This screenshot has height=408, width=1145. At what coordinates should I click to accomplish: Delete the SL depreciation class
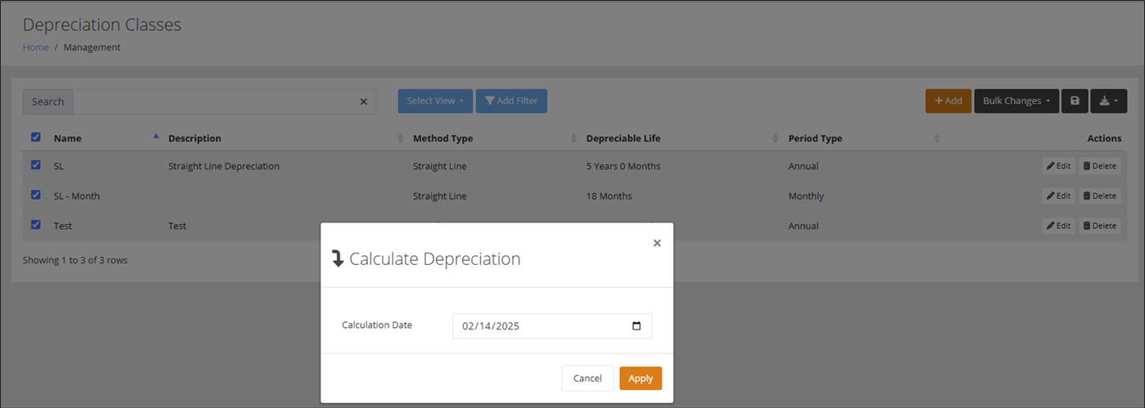(x=1099, y=166)
